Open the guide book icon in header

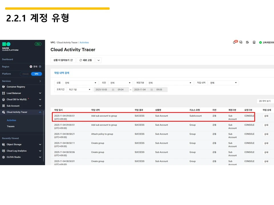pos(254,42)
